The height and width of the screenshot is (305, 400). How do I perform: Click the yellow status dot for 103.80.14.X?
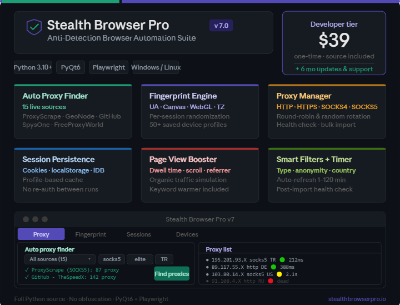279,274
